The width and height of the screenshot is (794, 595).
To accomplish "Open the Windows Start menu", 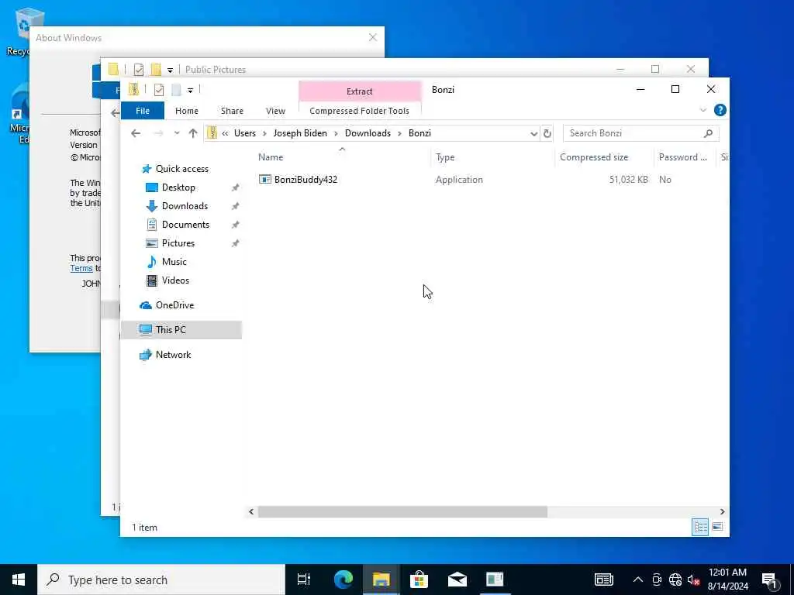I will point(19,580).
